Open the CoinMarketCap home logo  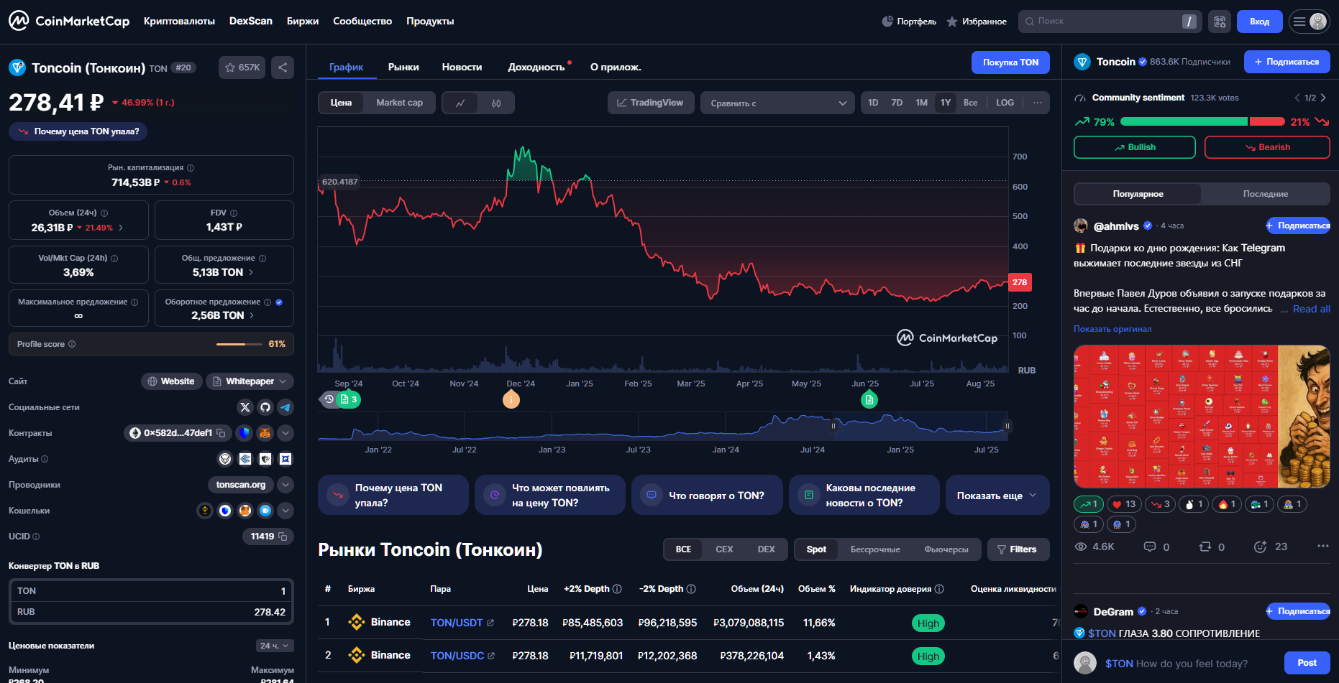click(x=69, y=21)
